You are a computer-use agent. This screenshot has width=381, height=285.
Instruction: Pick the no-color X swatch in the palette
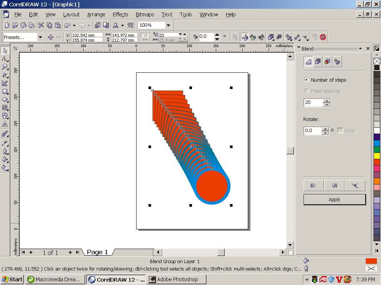click(377, 61)
